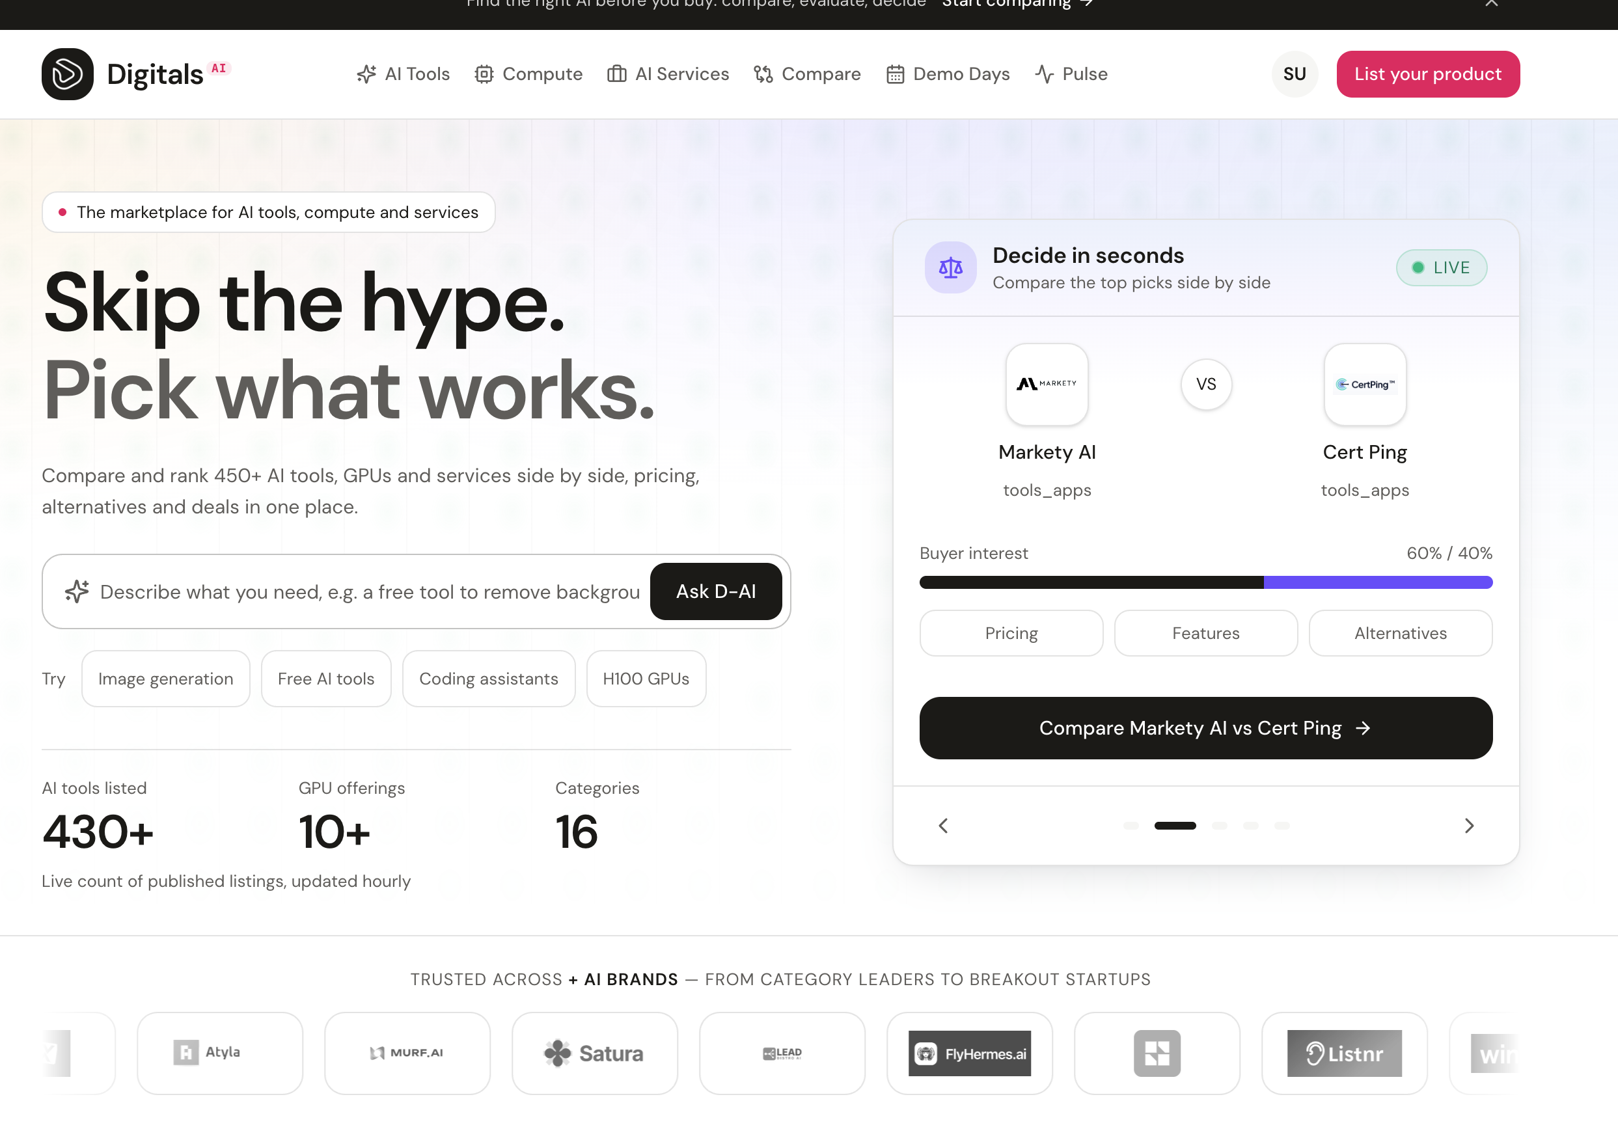Click the LIVE status badge
The height and width of the screenshot is (1140, 1618).
pyautogui.click(x=1441, y=267)
